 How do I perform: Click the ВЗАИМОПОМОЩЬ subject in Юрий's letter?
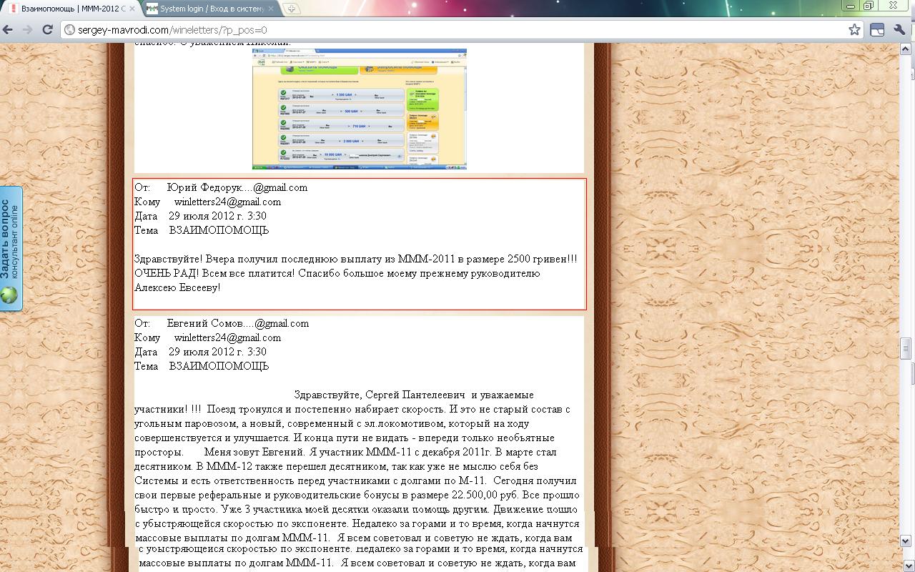(219, 230)
